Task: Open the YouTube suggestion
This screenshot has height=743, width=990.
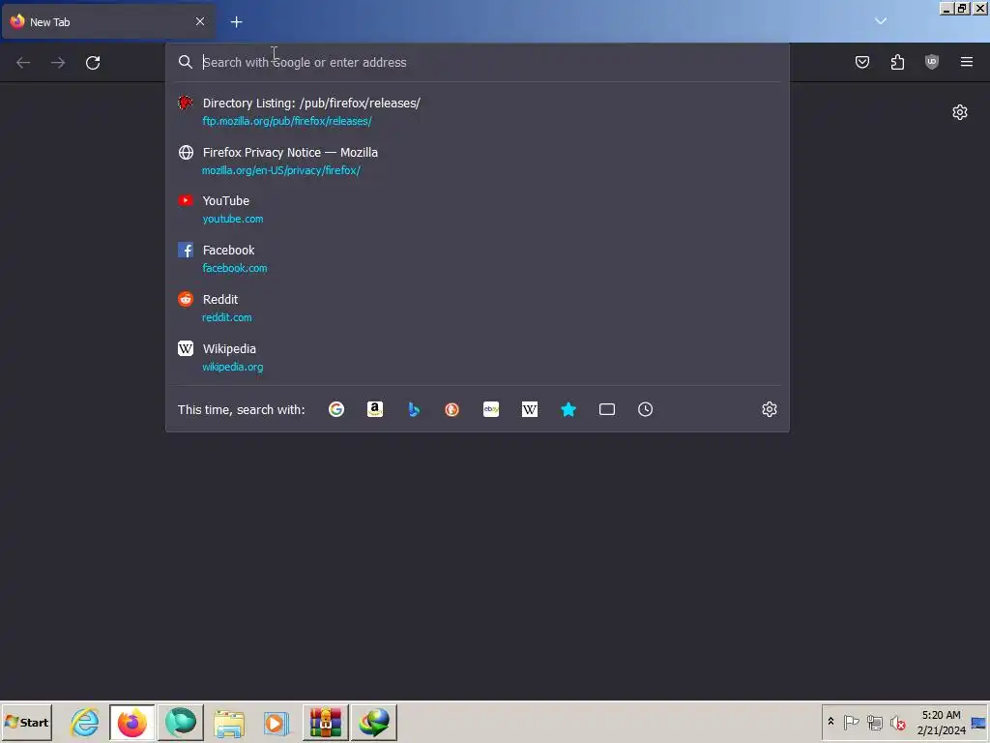Action: 478,209
